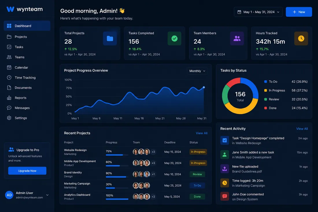Click the orange clock icon for Time logged

(225, 183)
